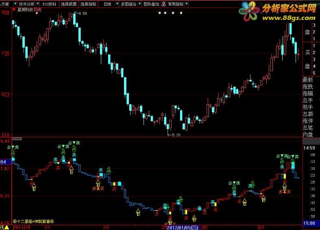Click the 8.50 high price label
The image size is (320, 230).
click(x=83, y=13)
